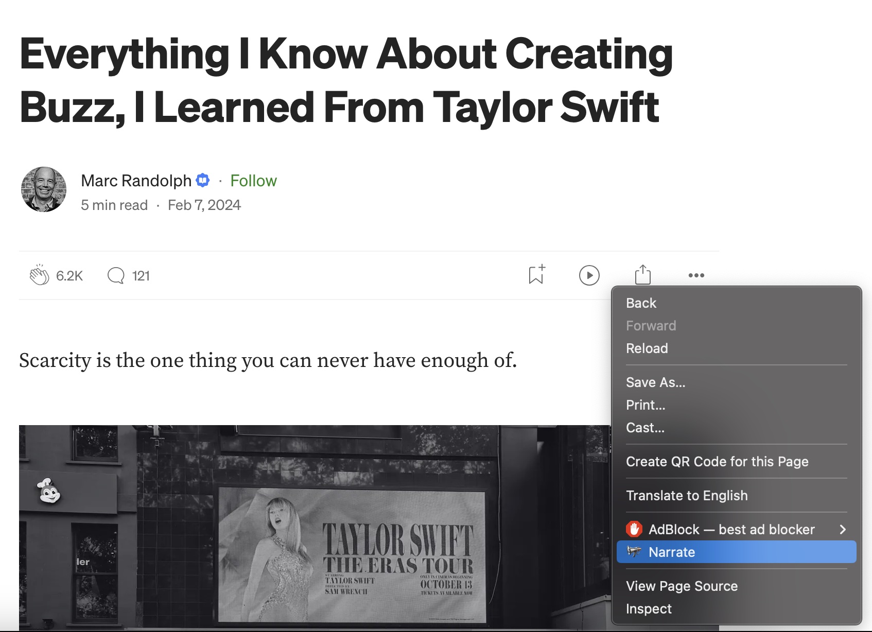Click the AdBlock stop-hand icon in the menu
This screenshot has height=632, width=872.
(634, 529)
